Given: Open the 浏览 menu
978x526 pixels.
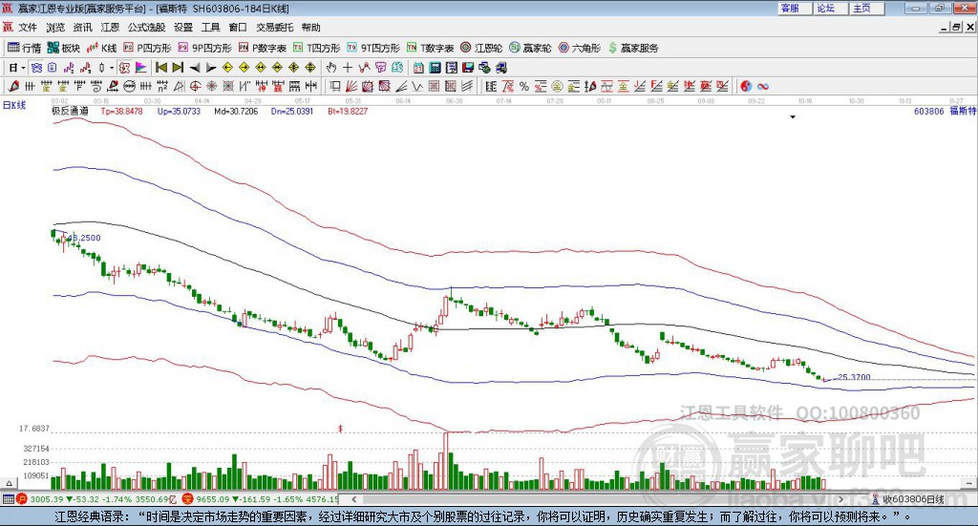Looking at the screenshot, I should pos(54,28).
